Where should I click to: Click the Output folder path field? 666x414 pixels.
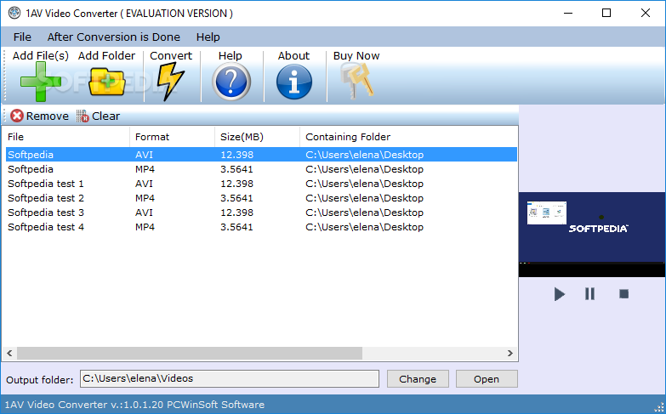click(230, 378)
